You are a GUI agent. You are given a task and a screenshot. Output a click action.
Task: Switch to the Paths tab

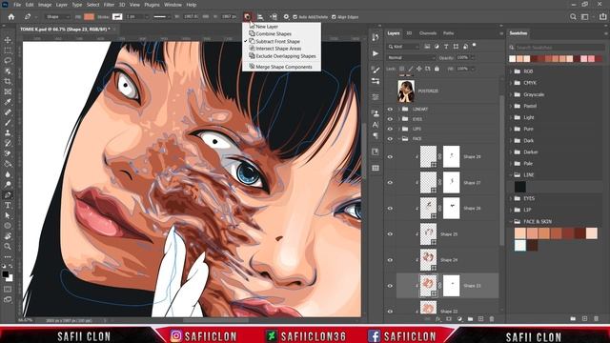click(448, 33)
